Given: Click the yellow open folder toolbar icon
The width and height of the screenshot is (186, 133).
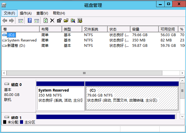Looking at the screenshot, I should 66,20.
